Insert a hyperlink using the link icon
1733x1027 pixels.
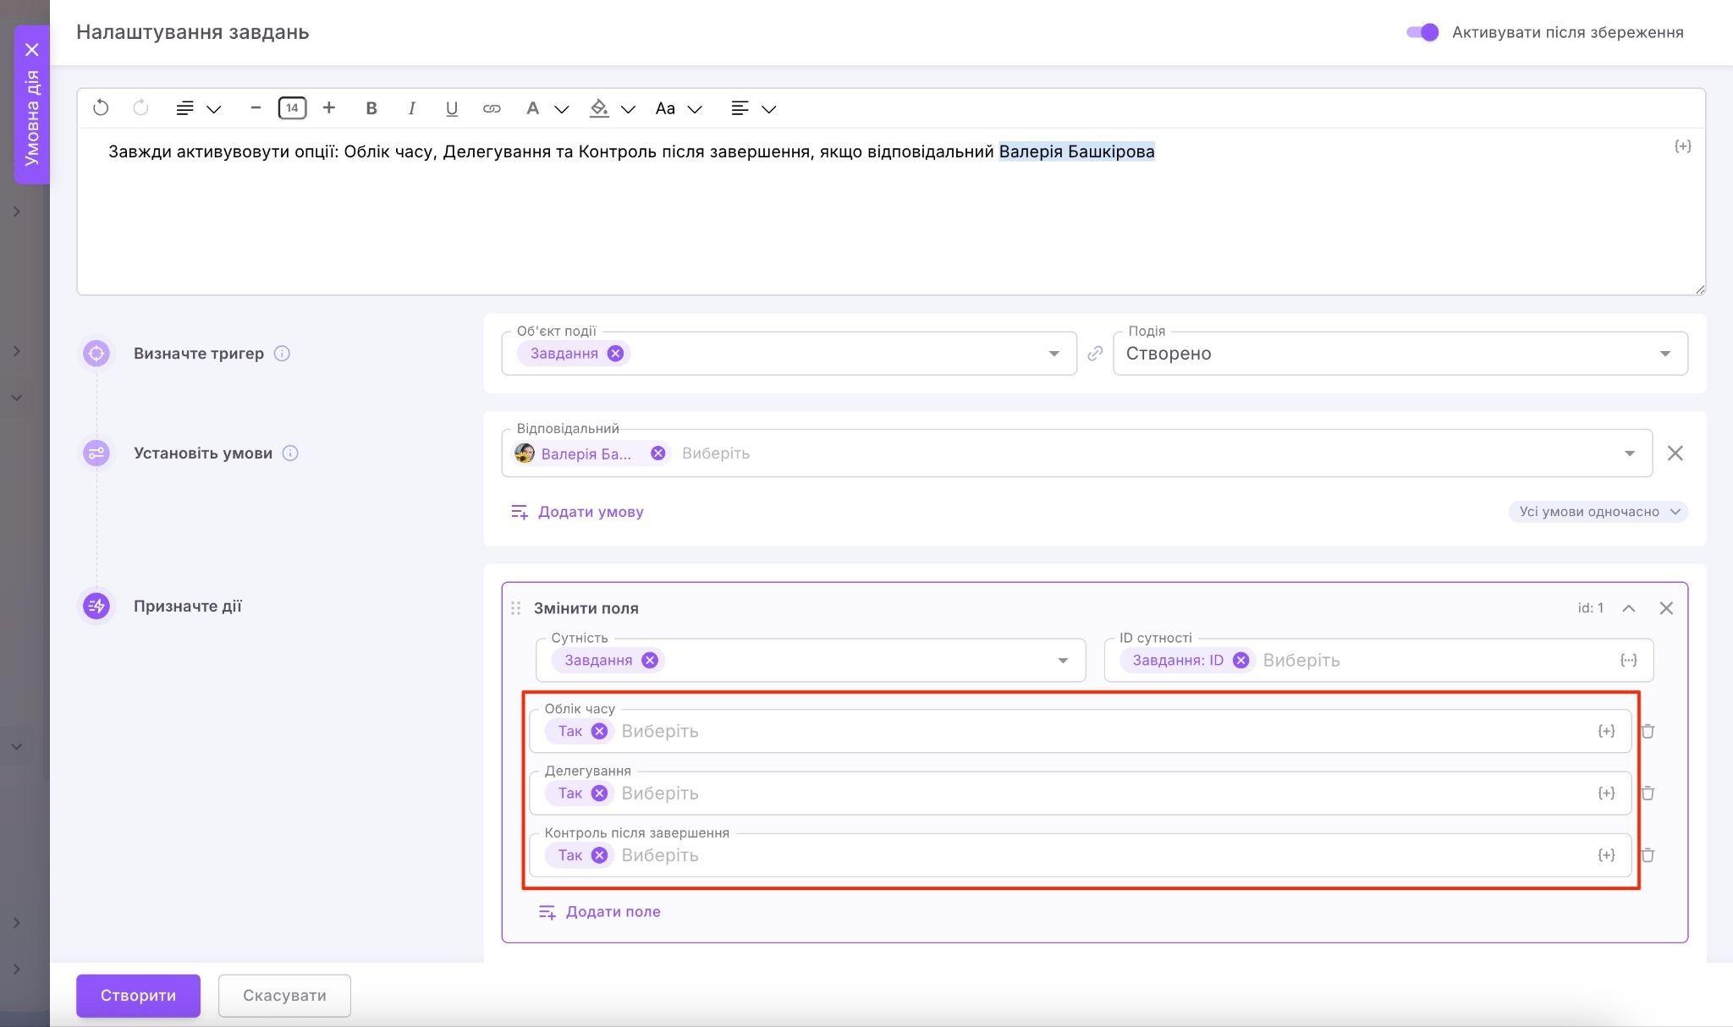(492, 108)
